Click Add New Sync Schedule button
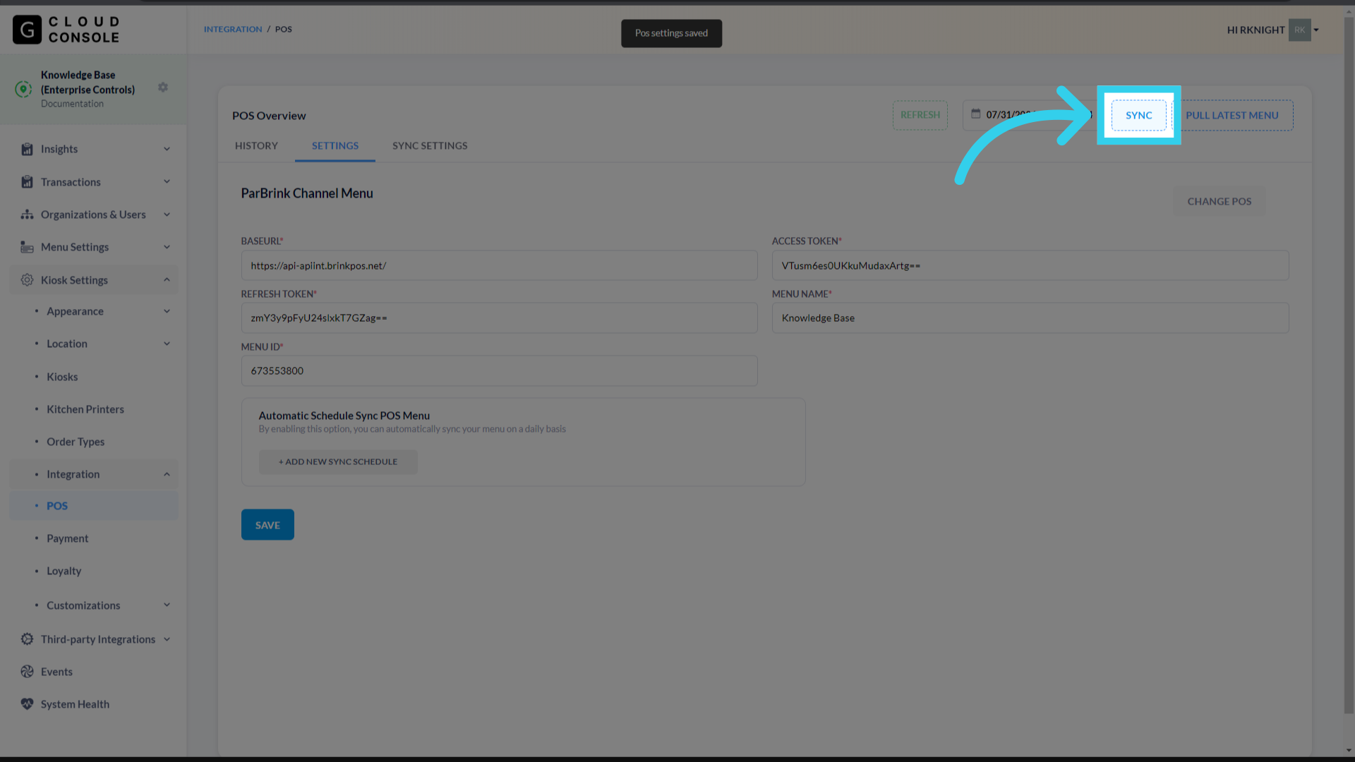 tap(338, 461)
